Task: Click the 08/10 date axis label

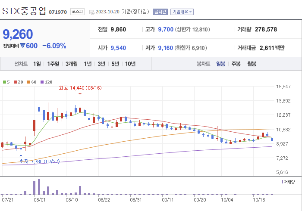Action: pos(72,200)
